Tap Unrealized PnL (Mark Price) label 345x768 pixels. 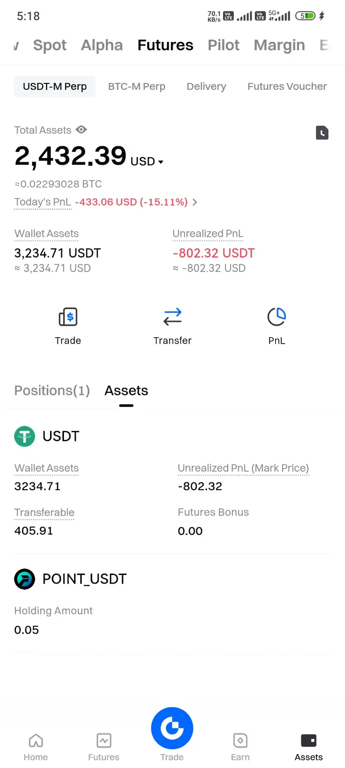click(x=243, y=468)
